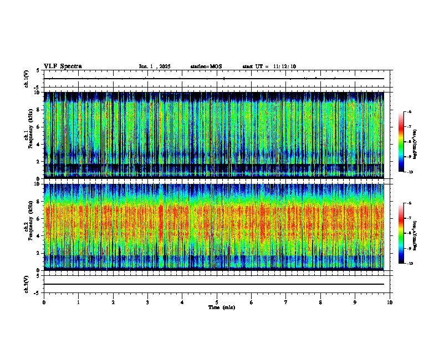Click the '2' kHz tick on ch.2 frequency axis
The height and width of the screenshot is (339, 439).
(38, 253)
